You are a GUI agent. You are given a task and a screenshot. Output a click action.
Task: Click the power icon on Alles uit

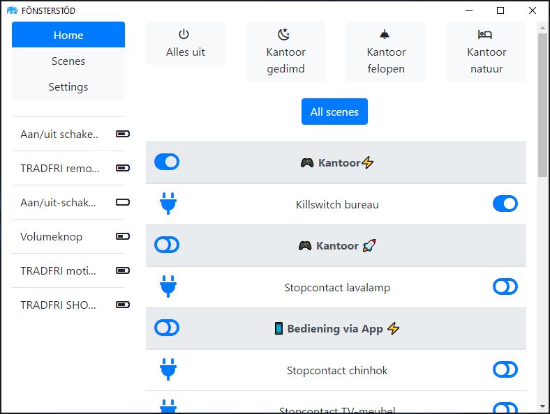(x=184, y=34)
